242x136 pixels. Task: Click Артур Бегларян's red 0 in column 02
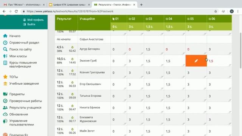point(130,49)
